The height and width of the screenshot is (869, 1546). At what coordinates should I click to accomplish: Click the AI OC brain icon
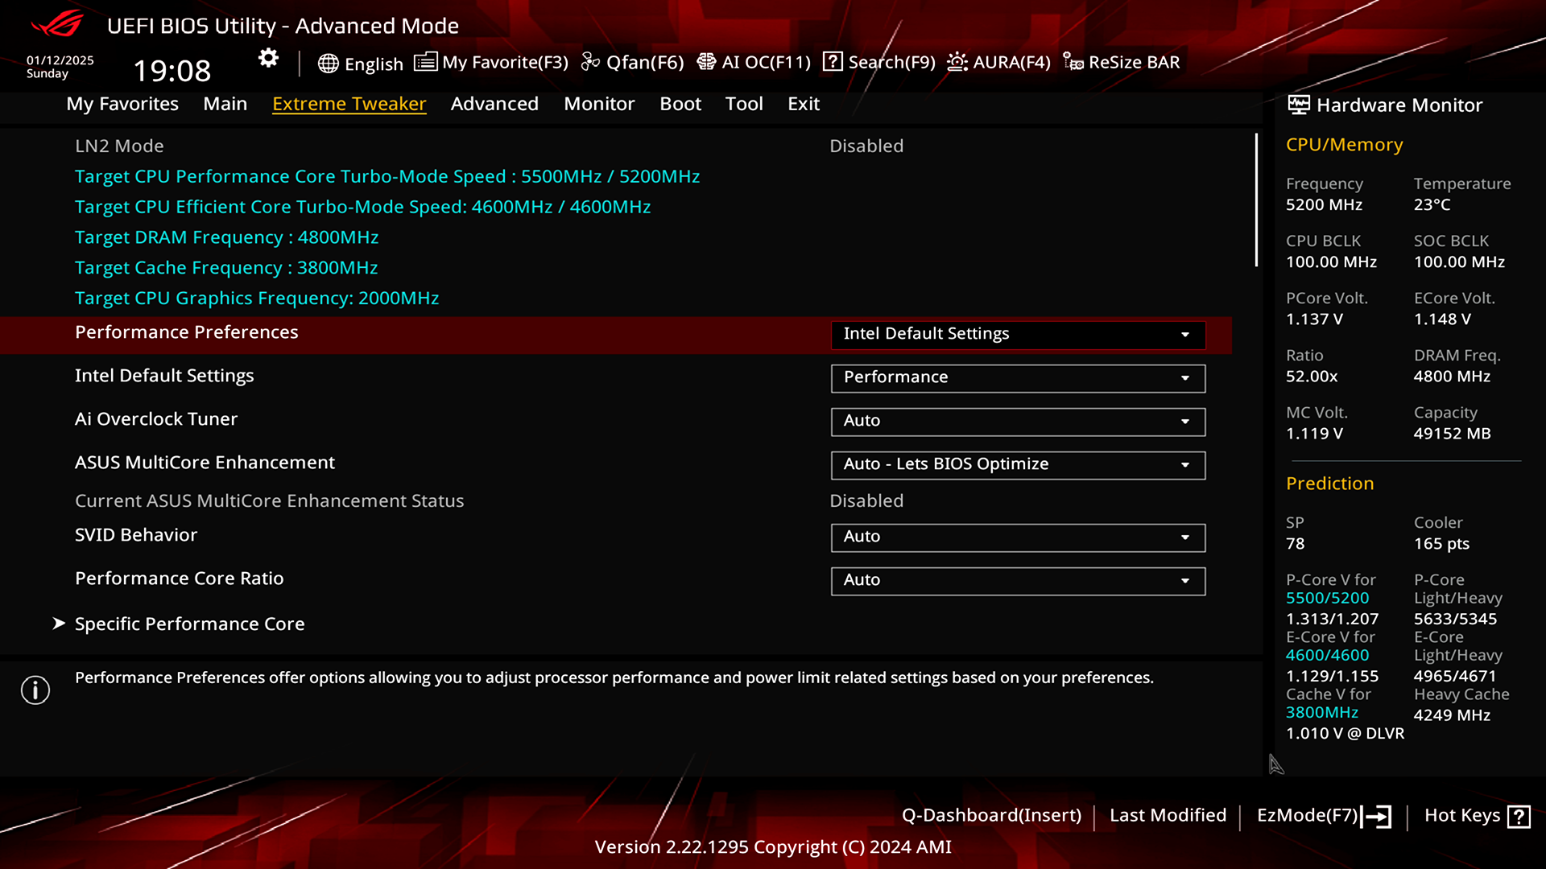point(706,62)
